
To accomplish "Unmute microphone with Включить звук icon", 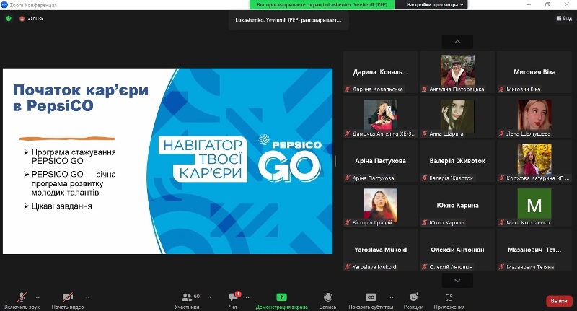I will (22, 297).
